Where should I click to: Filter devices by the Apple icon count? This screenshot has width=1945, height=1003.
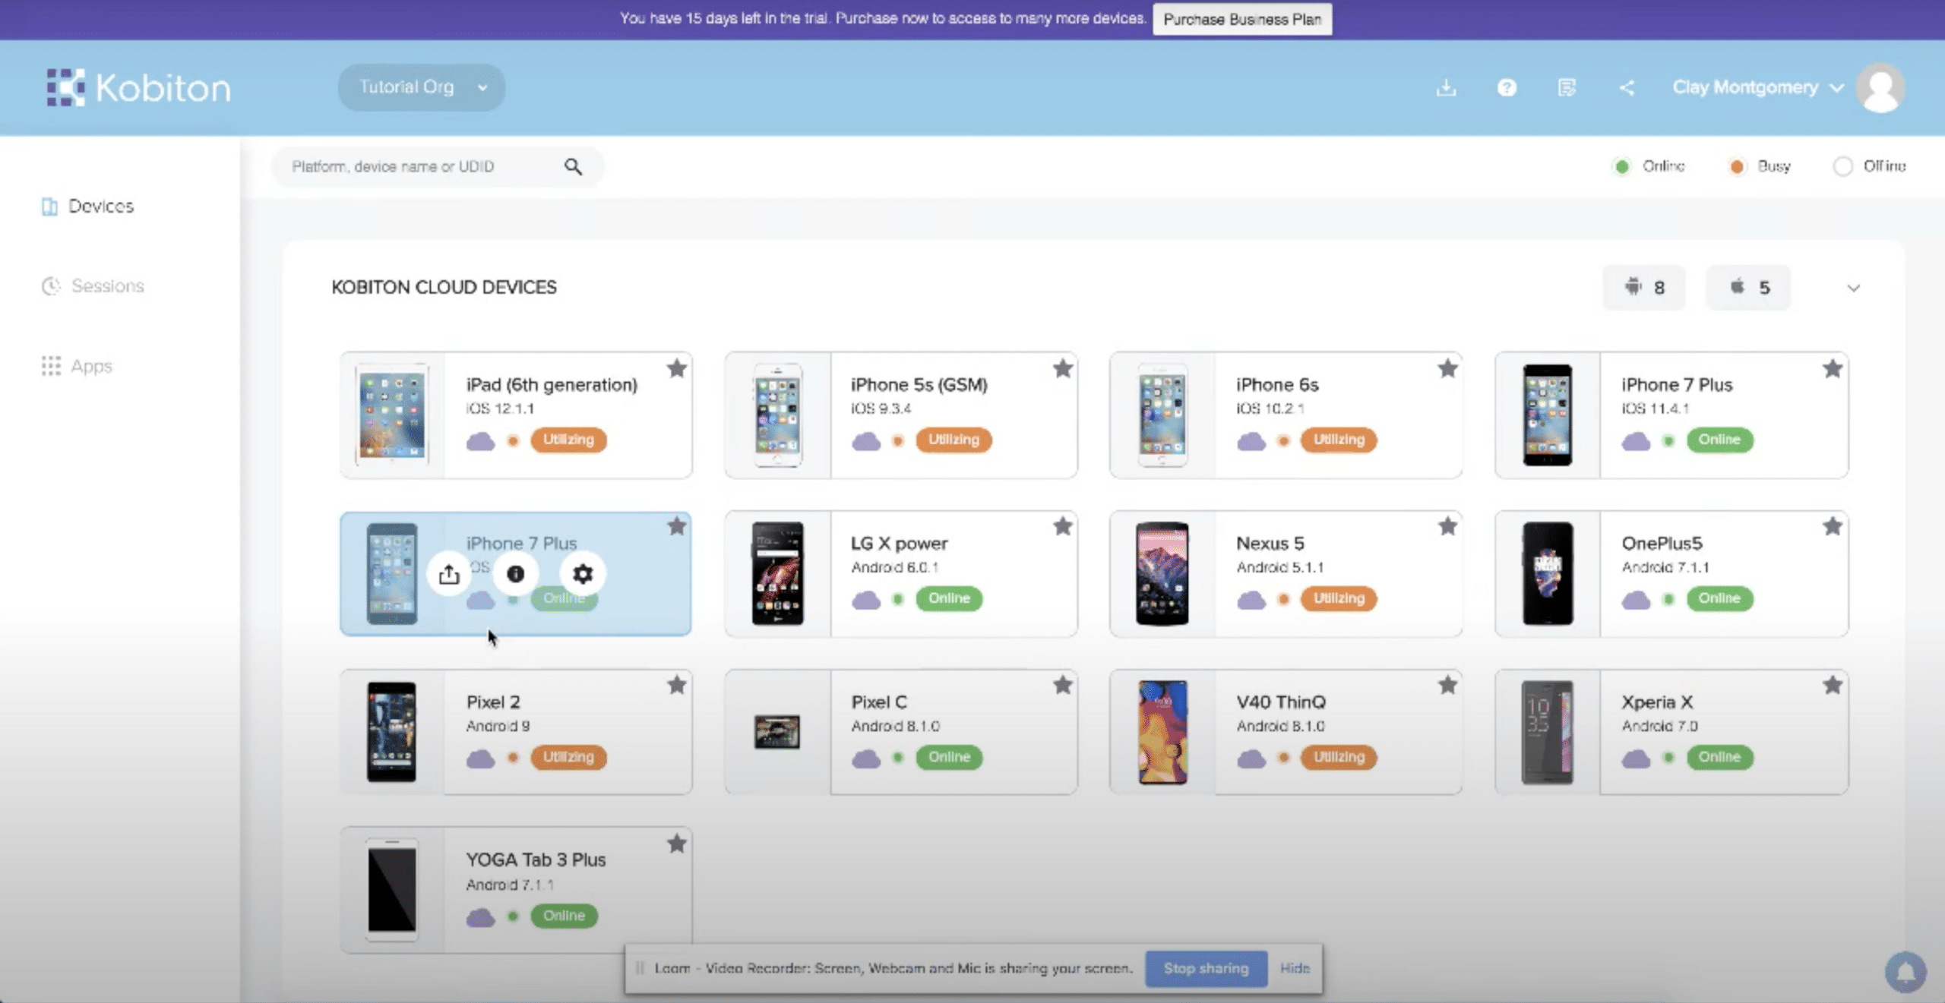tap(1748, 287)
